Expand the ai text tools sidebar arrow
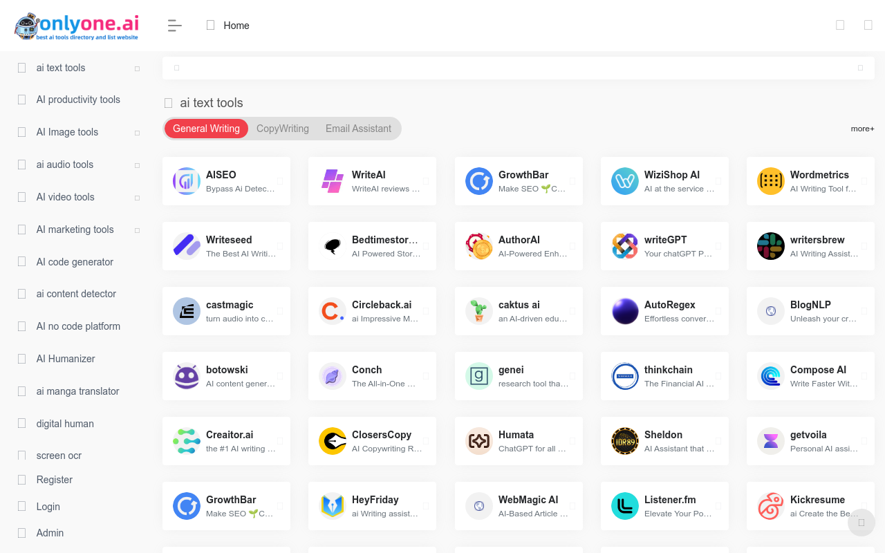Image resolution: width=885 pixels, height=553 pixels. 137,68
